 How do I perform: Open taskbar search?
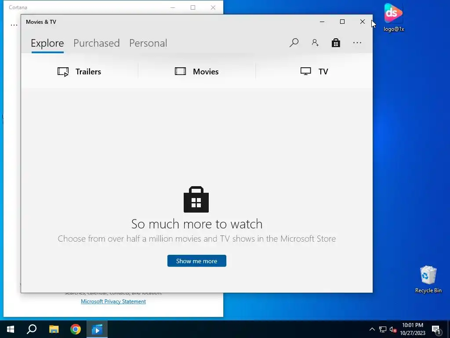point(32,329)
